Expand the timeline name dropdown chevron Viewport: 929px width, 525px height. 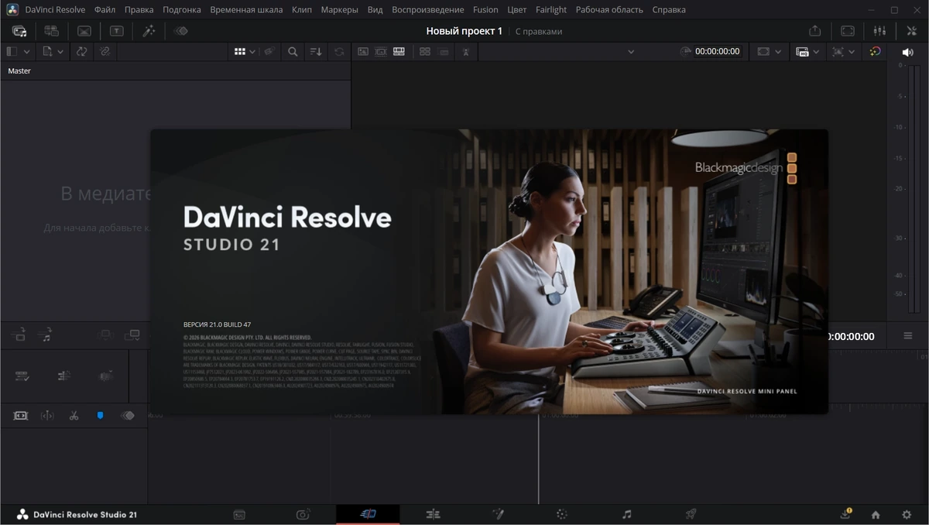pyautogui.click(x=630, y=52)
